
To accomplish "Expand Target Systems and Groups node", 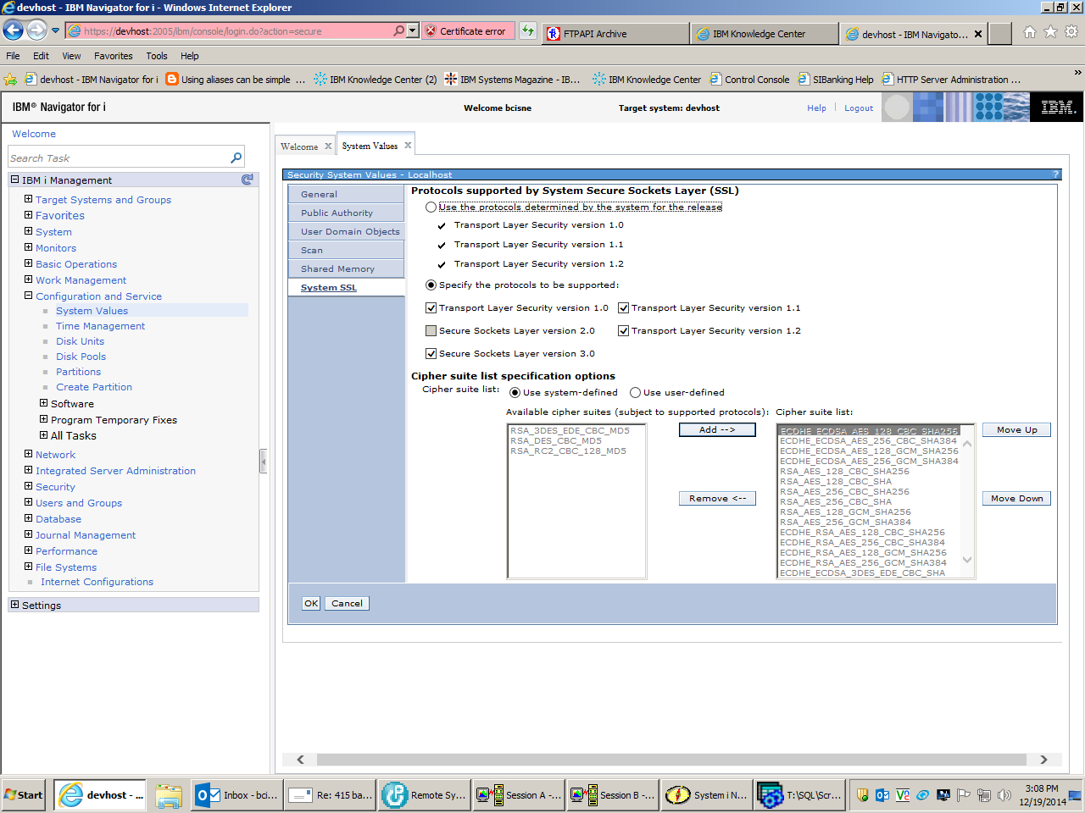I will (x=28, y=199).
